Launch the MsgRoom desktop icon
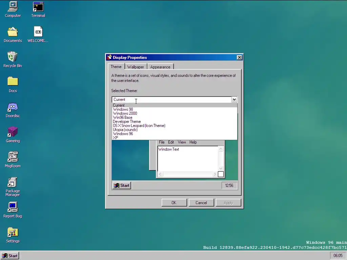This screenshot has height=260, width=347. (x=13, y=160)
